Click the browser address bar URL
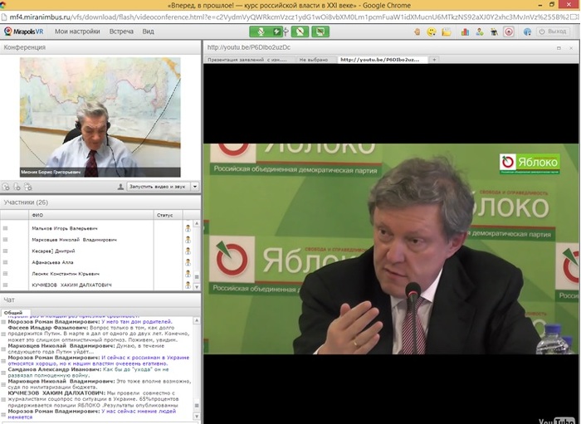 click(290, 17)
